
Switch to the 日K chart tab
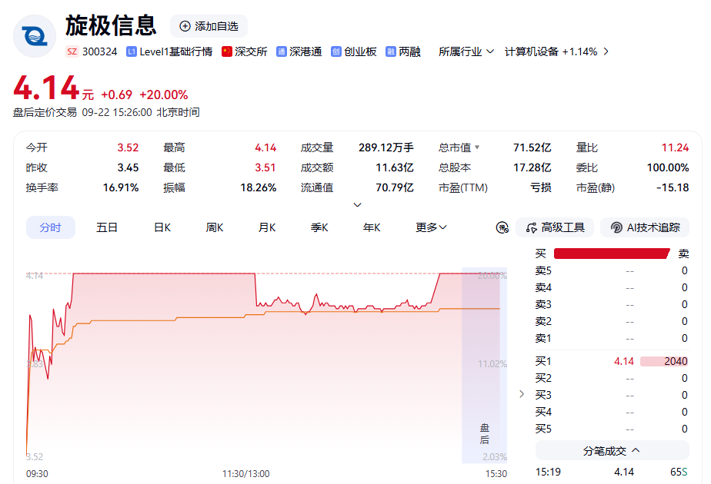tap(162, 227)
